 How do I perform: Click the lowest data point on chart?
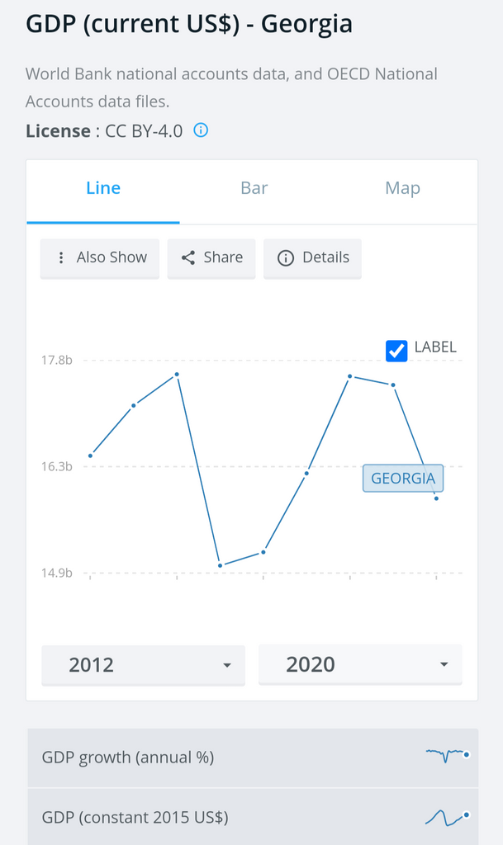point(221,565)
